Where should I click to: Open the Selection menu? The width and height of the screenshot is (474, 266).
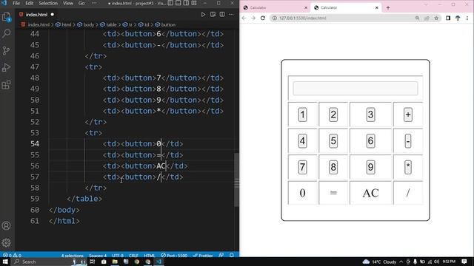(48, 3)
